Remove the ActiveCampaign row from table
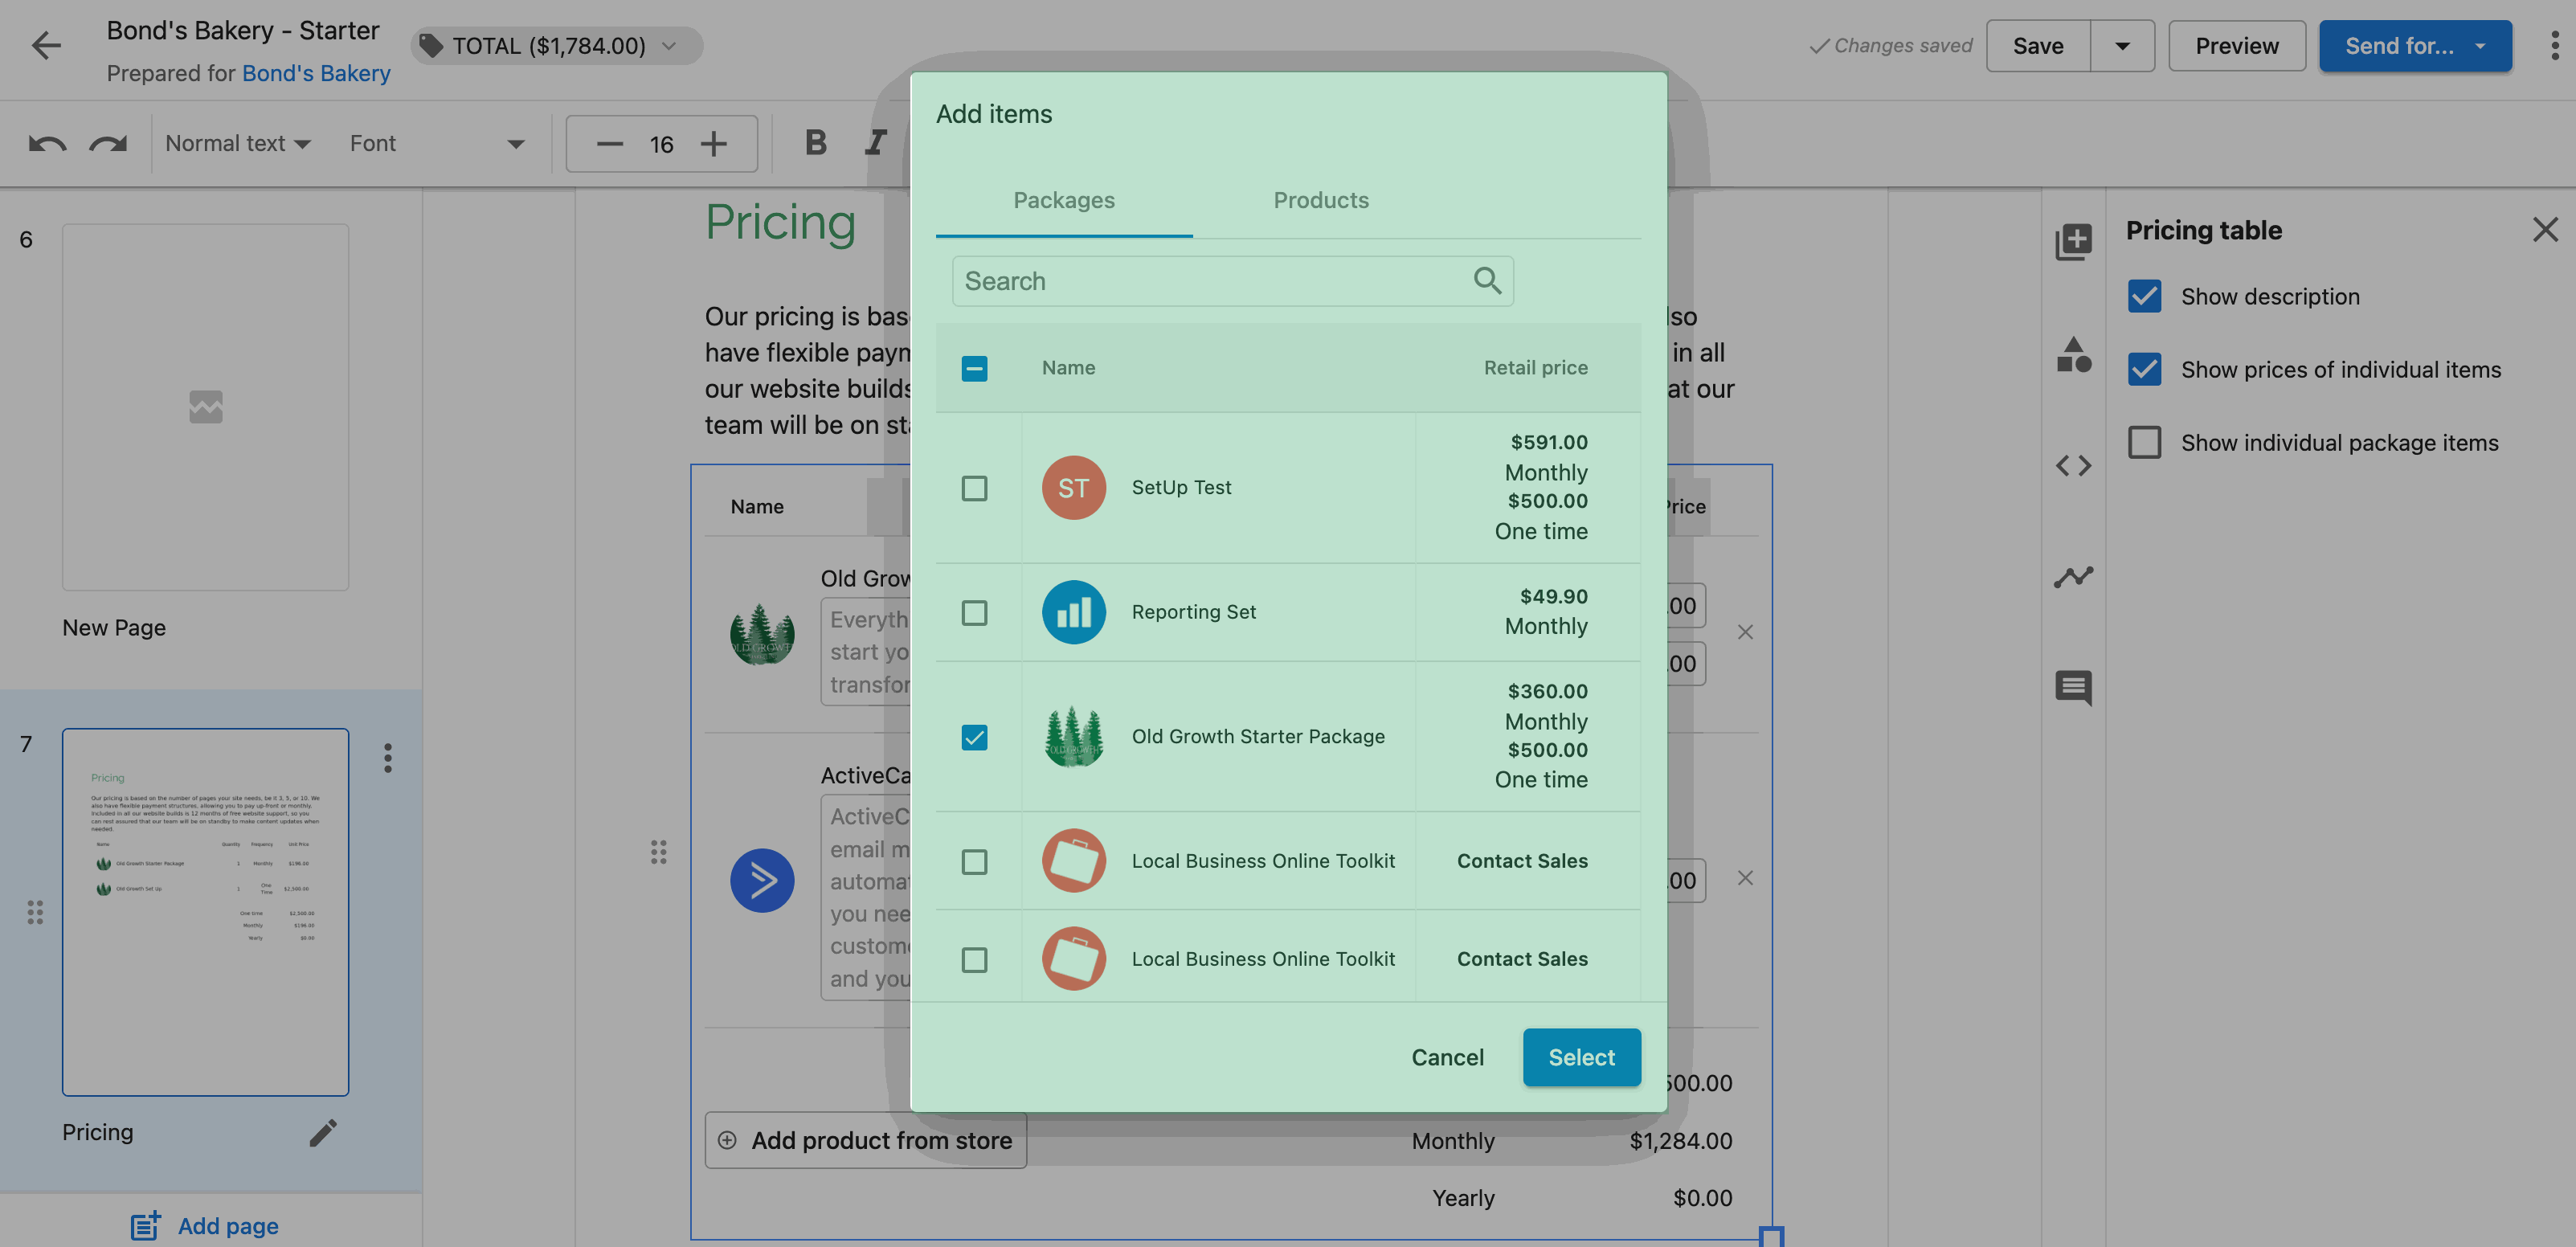Screen dimensions: 2576x1247 tap(1745, 878)
